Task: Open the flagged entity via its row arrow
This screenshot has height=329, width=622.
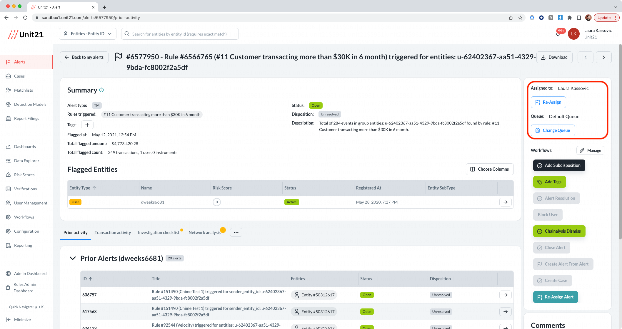Action: (x=505, y=202)
